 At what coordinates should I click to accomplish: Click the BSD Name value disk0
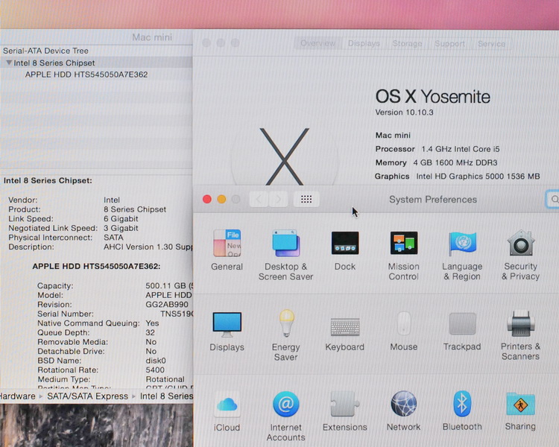(156, 361)
